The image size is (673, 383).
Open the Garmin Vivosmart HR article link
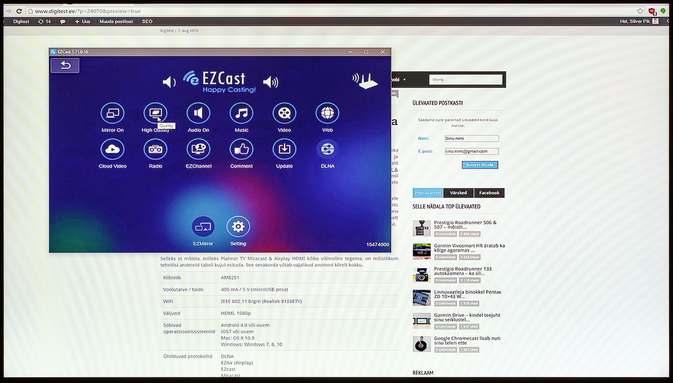[469, 248]
